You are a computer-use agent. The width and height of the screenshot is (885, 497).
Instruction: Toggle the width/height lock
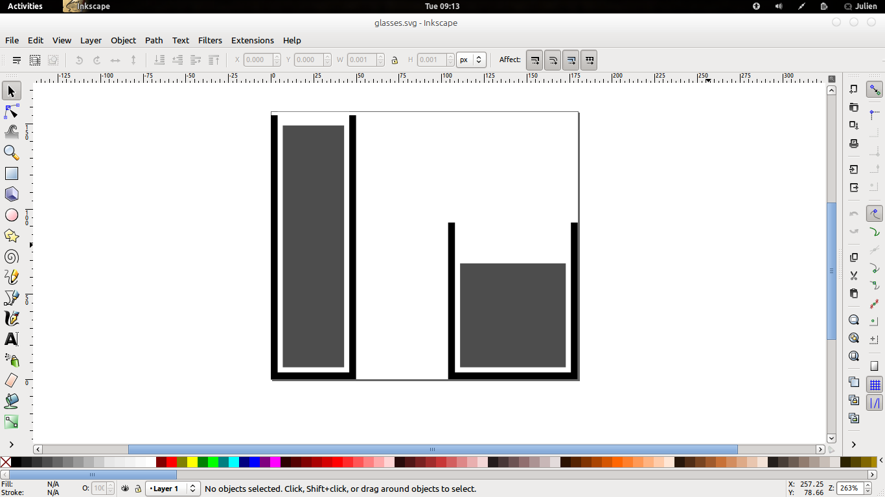395,60
